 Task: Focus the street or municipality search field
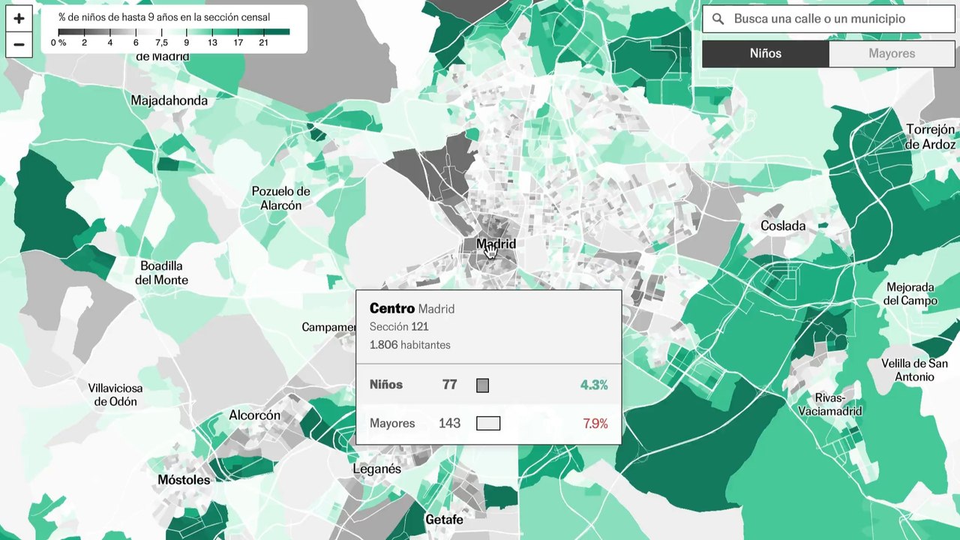(829, 19)
